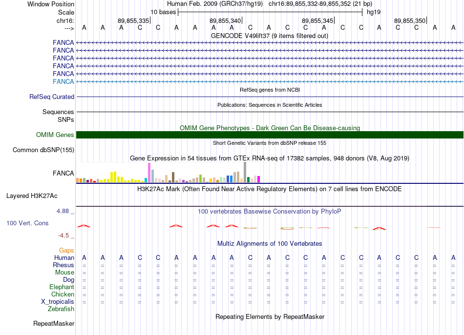Click the tall violet bar in GTEx chart
Image resolution: width=464 pixels, height=335 pixels.
tap(149, 173)
